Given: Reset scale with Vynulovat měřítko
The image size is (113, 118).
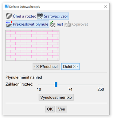Looking at the screenshot, I should [56, 97].
